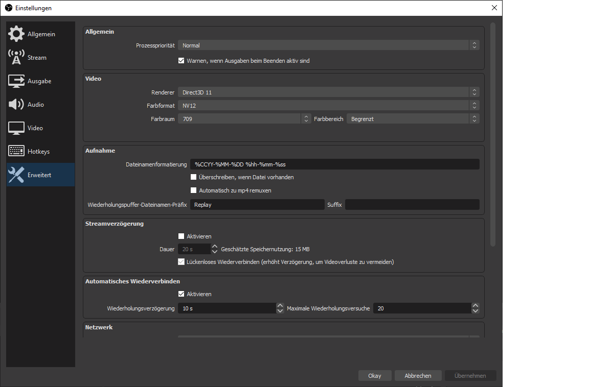Select the Video settings tab
Screen dimensions: 589x387
40,128
